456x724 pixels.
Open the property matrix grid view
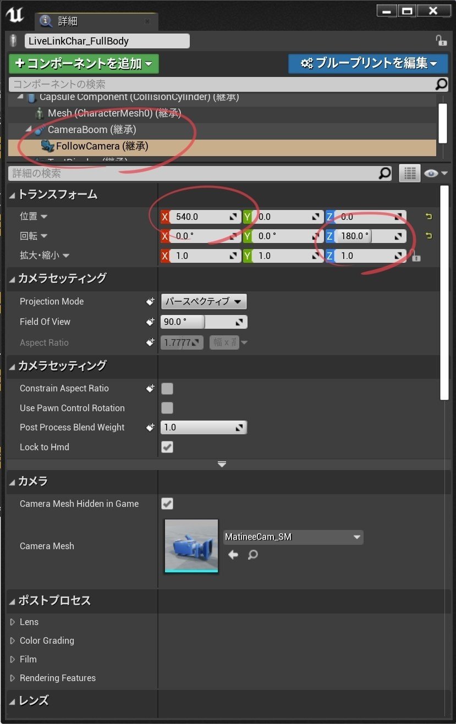409,173
